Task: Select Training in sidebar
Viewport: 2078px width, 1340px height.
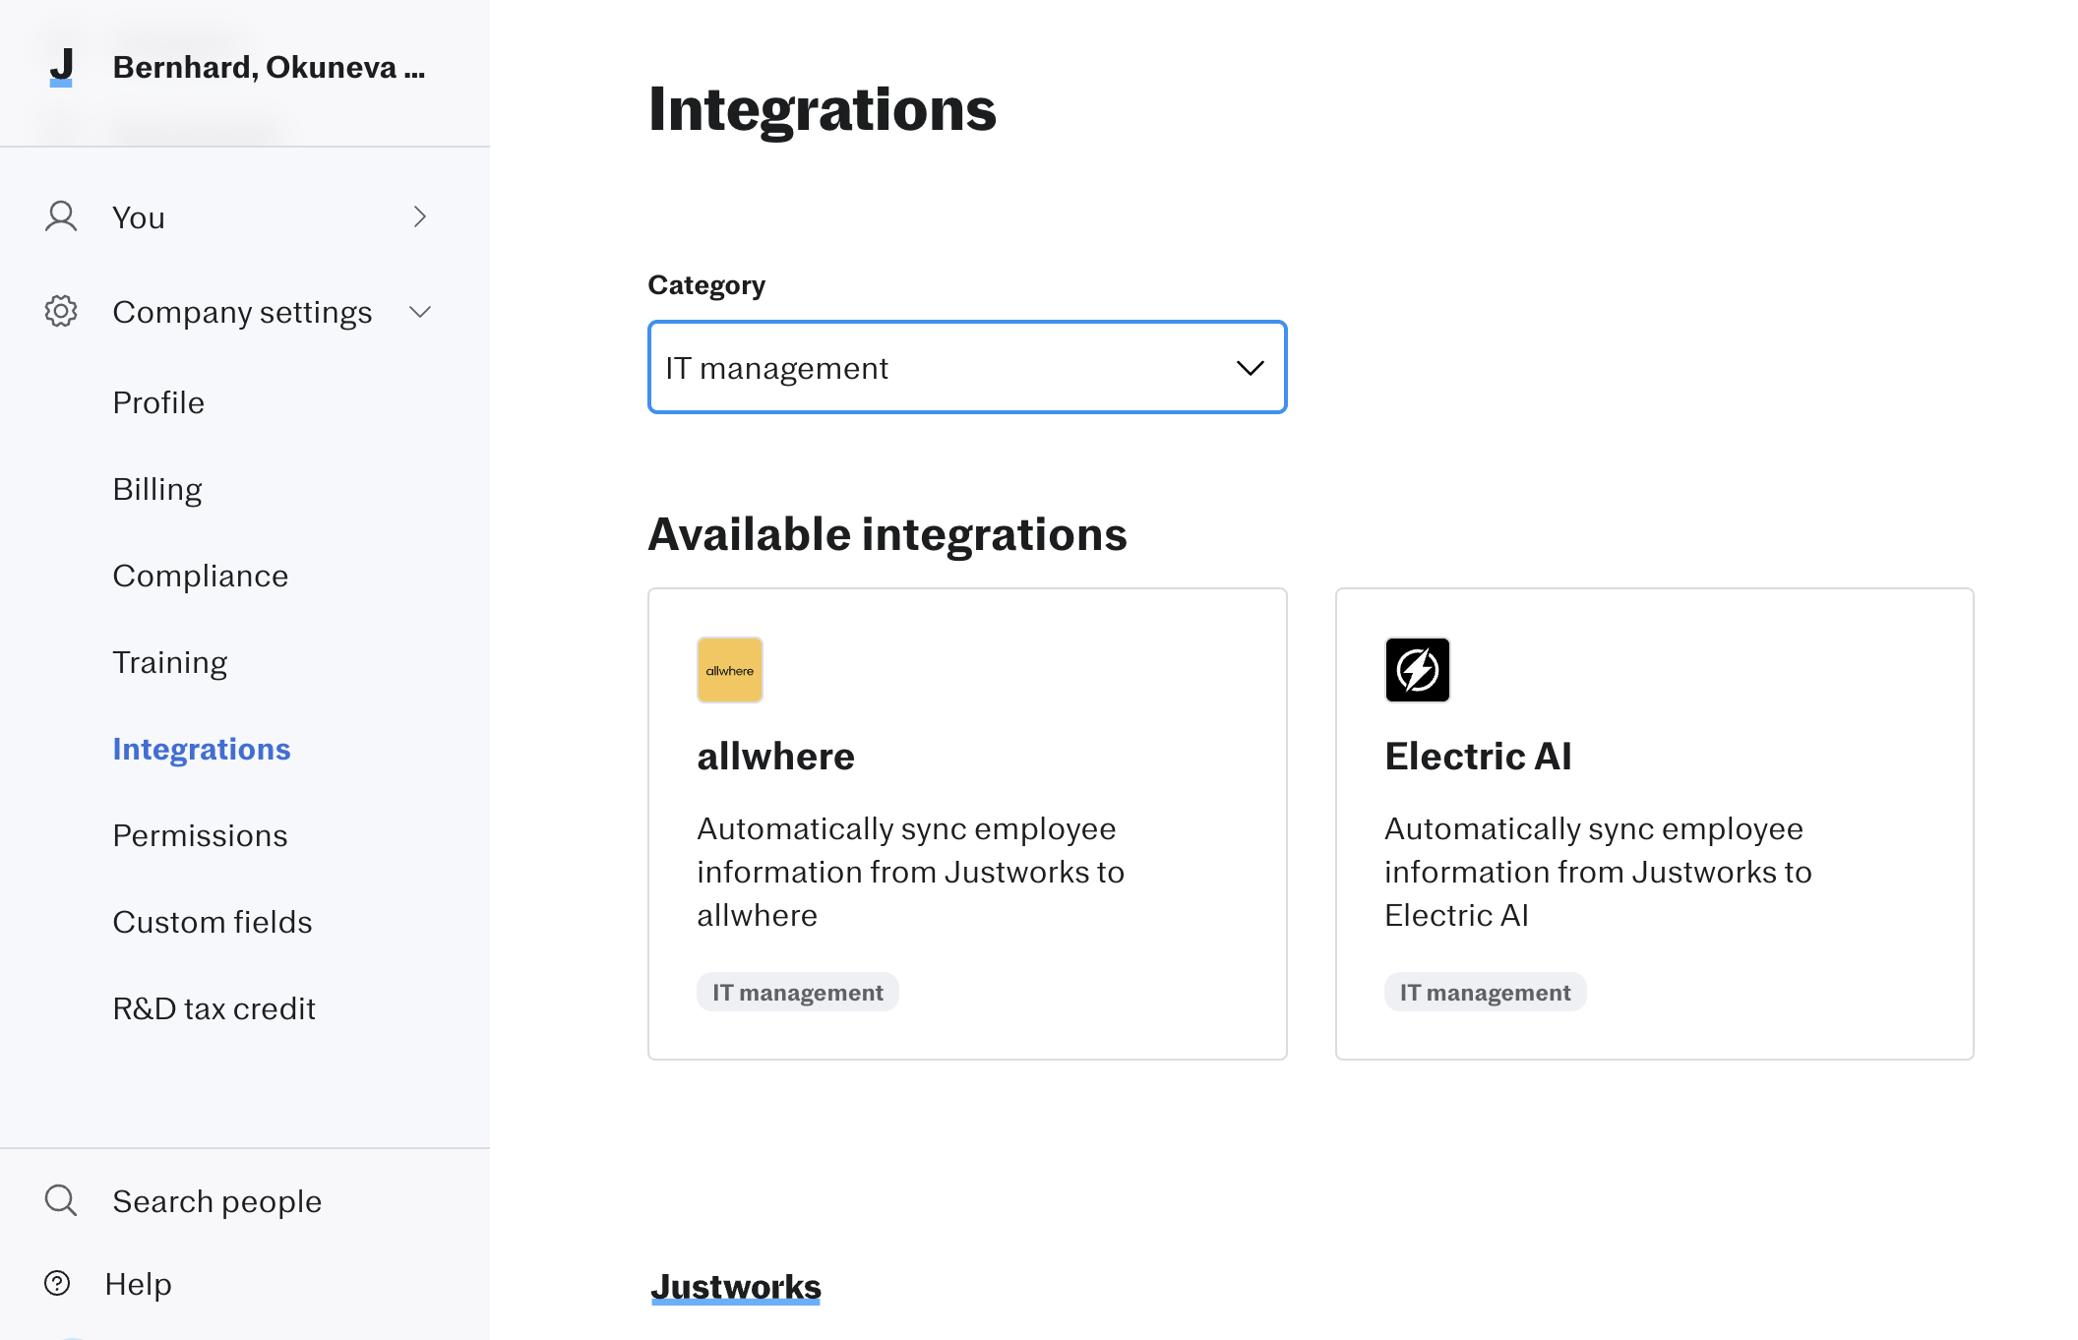Action: 170,662
